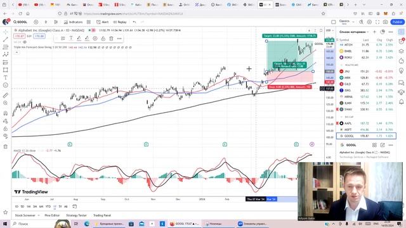The image size is (406, 228).
Task: Select the trend line drawing tool
Action: [x=6, y=39]
